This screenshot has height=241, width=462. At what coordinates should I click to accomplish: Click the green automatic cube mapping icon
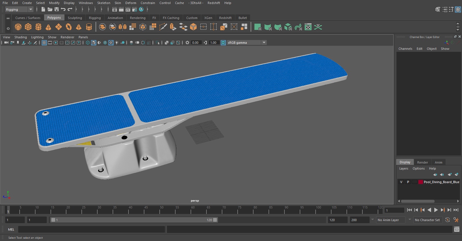point(288,27)
